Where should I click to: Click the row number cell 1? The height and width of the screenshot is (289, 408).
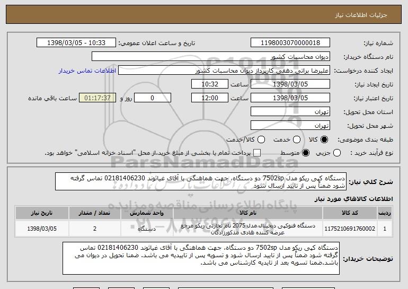coord(385,229)
